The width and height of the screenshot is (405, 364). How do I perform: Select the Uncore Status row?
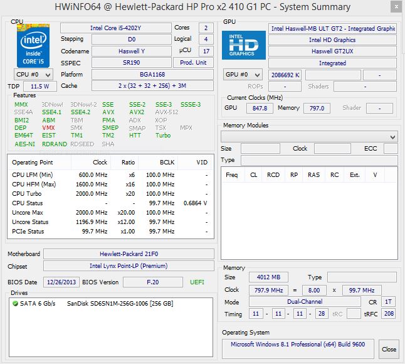(110, 222)
